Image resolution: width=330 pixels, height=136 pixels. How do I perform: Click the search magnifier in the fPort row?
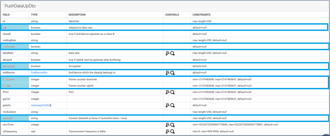pyautogui.click(x=172, y=92)
